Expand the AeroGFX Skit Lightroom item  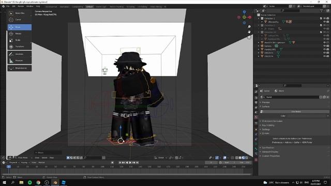pos(259,42)
